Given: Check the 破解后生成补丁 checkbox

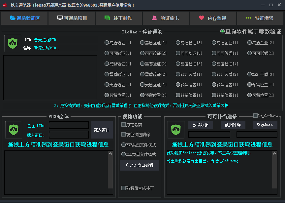Looking at the screenshot, I should tap(123, 188).
